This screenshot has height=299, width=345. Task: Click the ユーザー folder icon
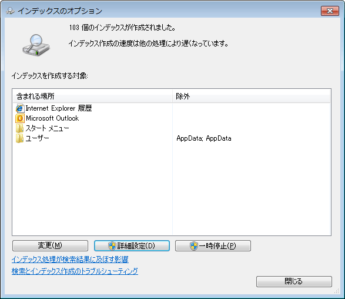coord(19,138)
